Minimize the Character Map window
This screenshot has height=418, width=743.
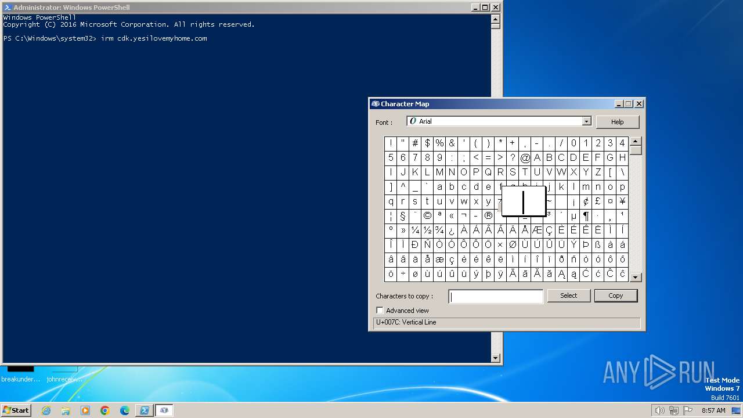tap(619, 104)
